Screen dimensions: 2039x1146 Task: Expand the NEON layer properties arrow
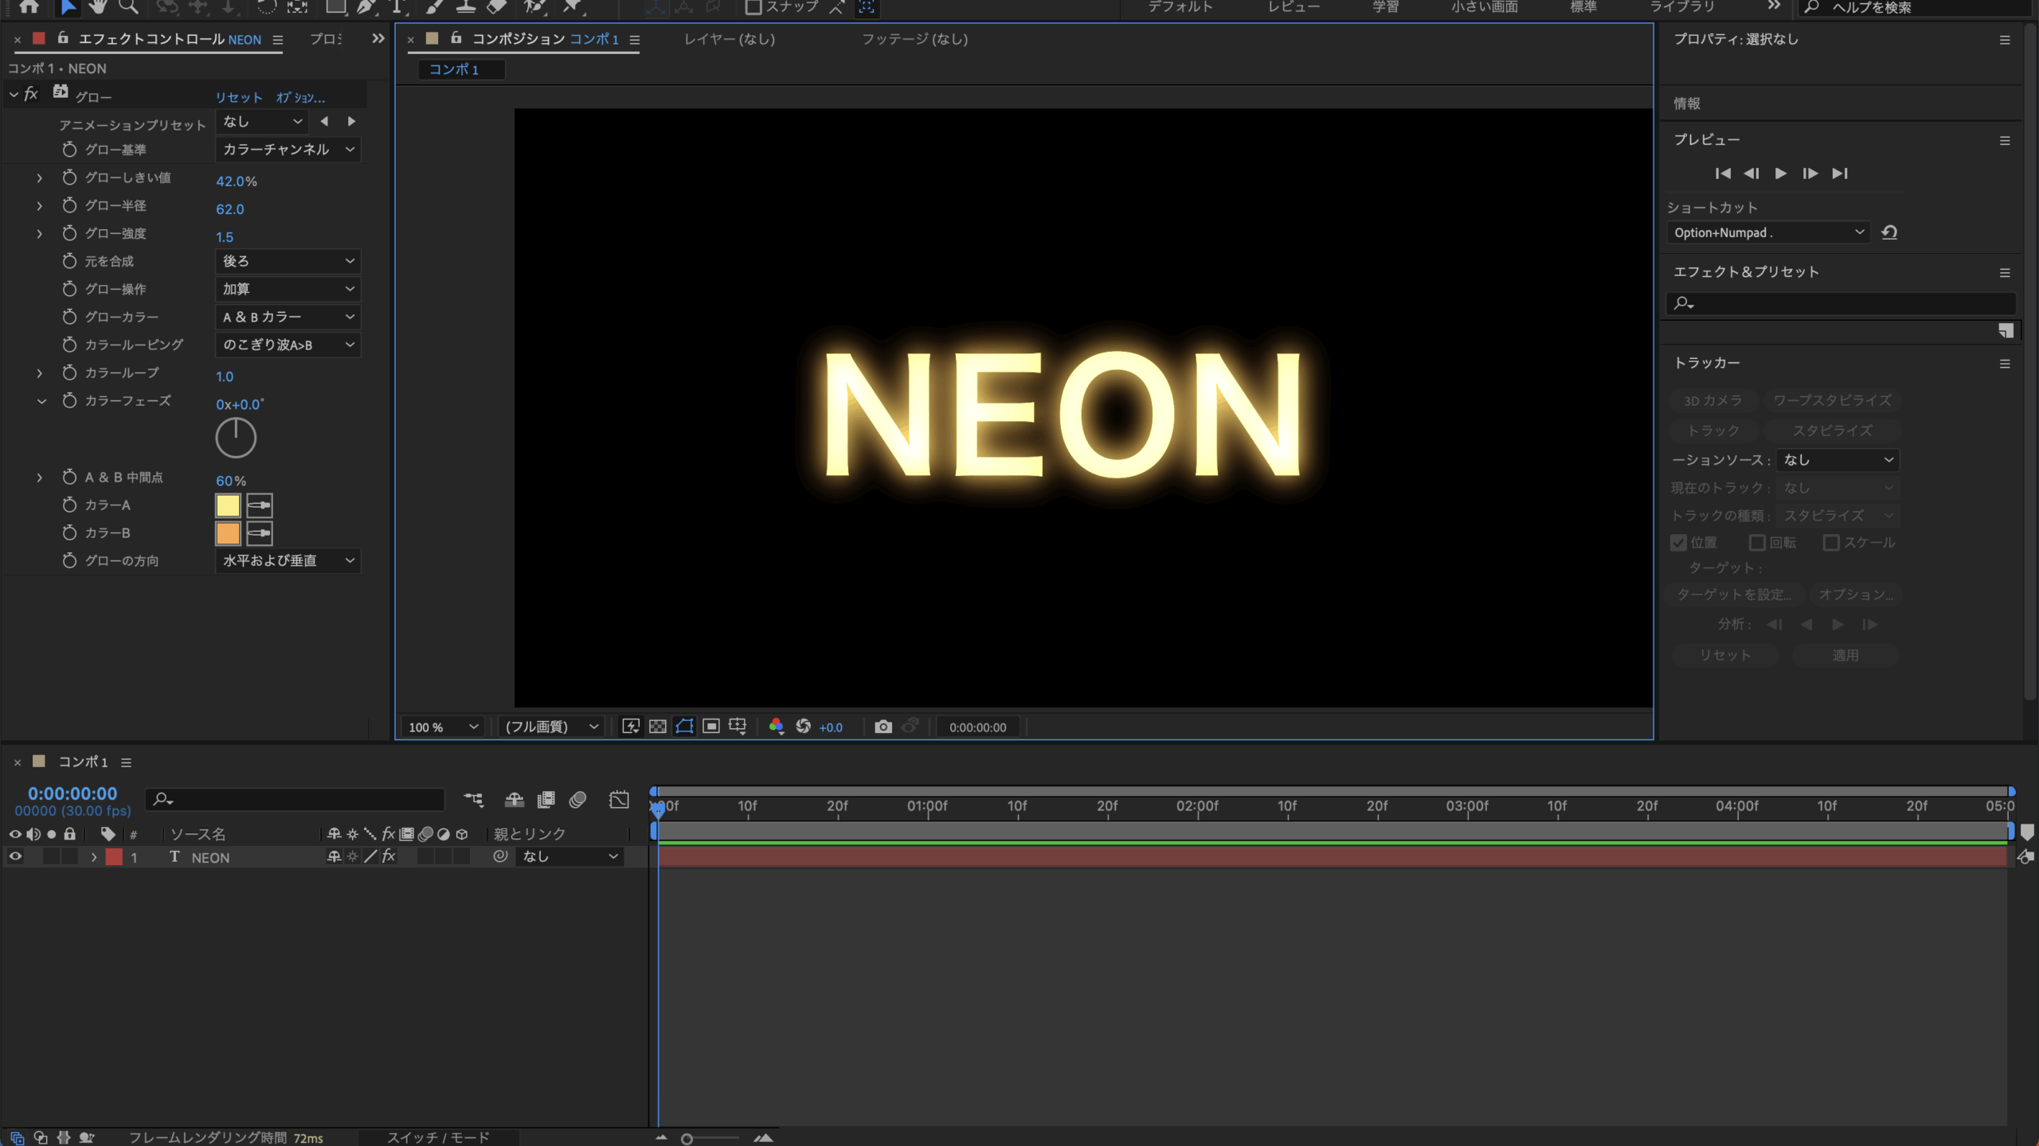[x=94, y=857]
